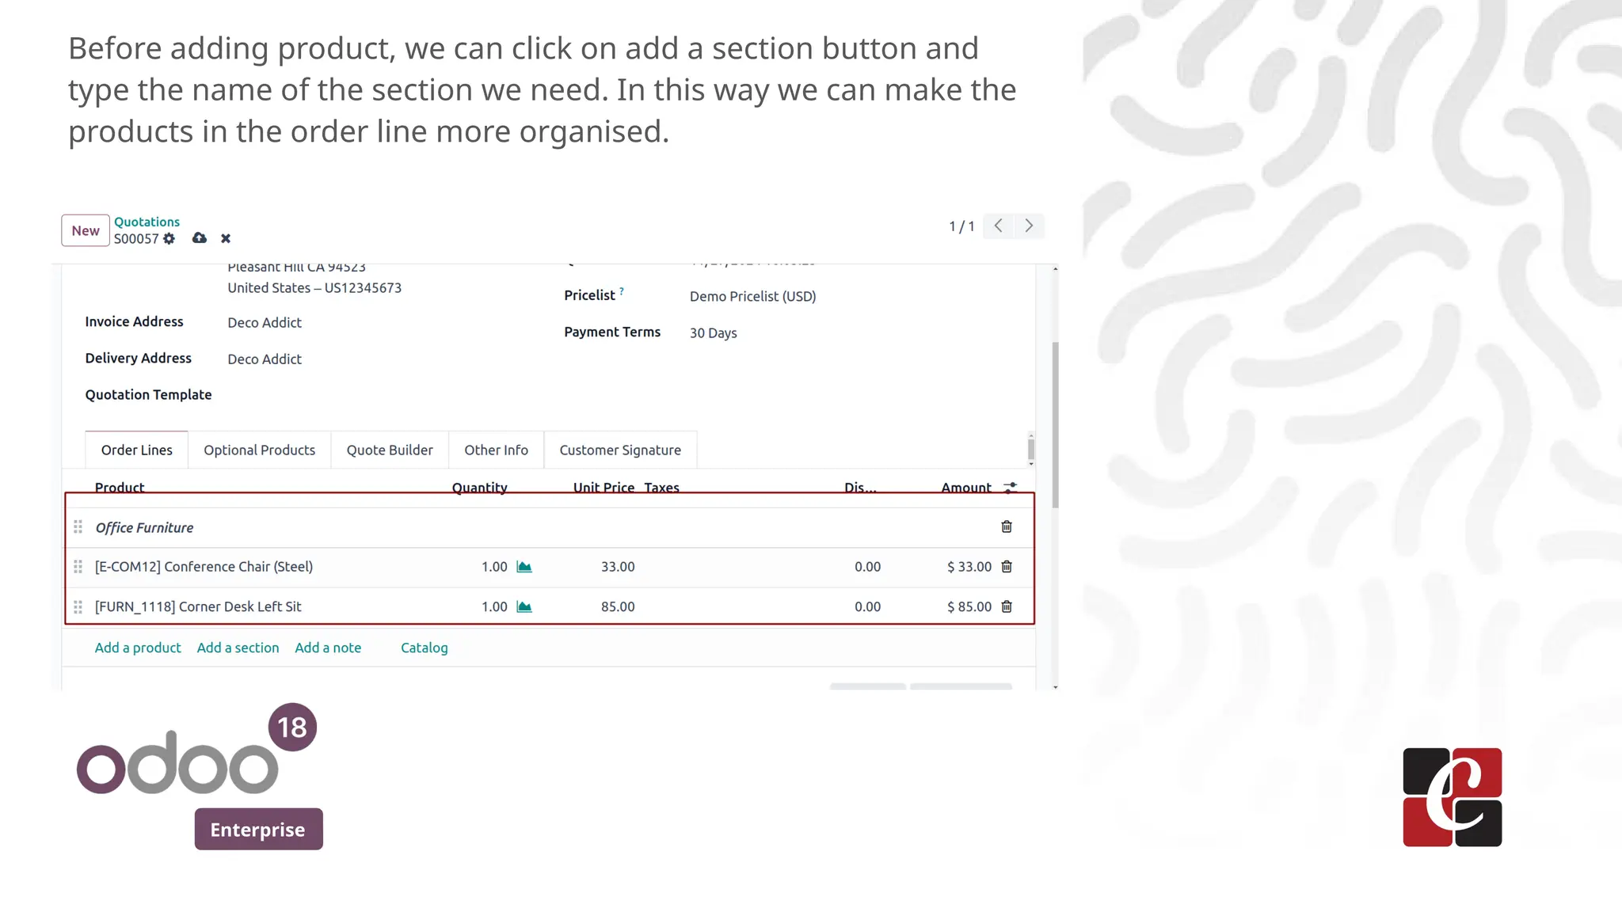
Task: Edit the Office Furniture section name
Action: pyautogui.click(x=144, y=527)
